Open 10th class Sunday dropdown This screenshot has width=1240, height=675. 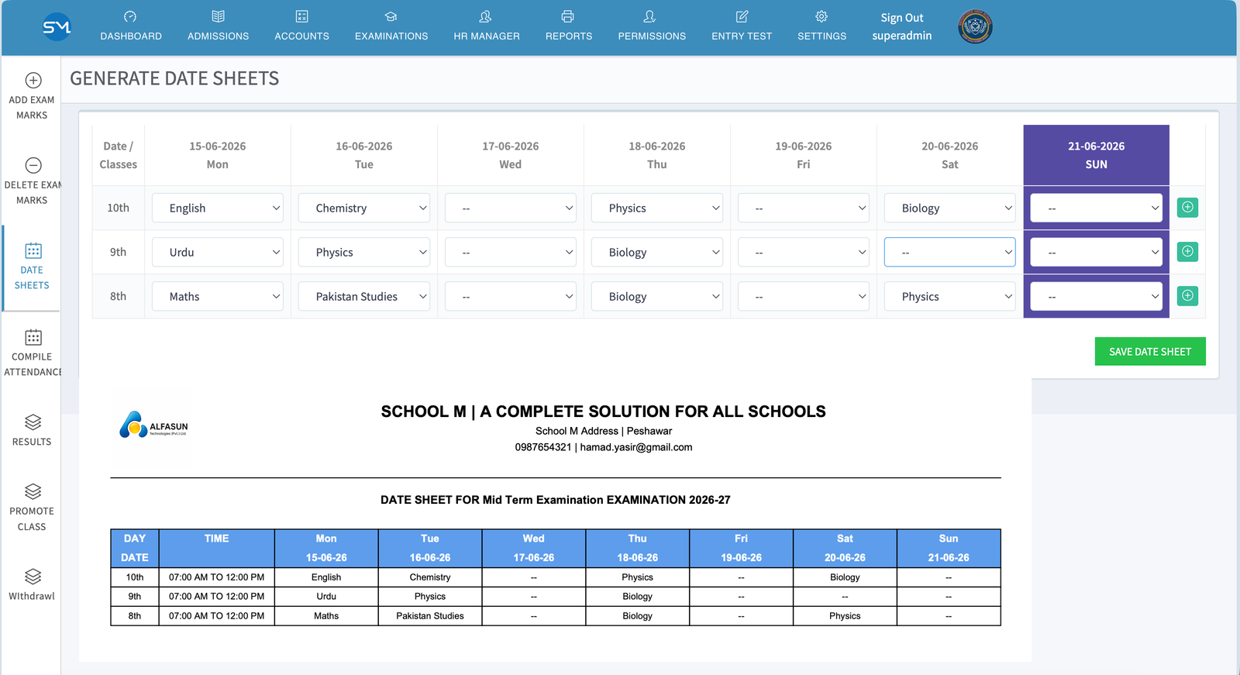[x=1097, y=208]
